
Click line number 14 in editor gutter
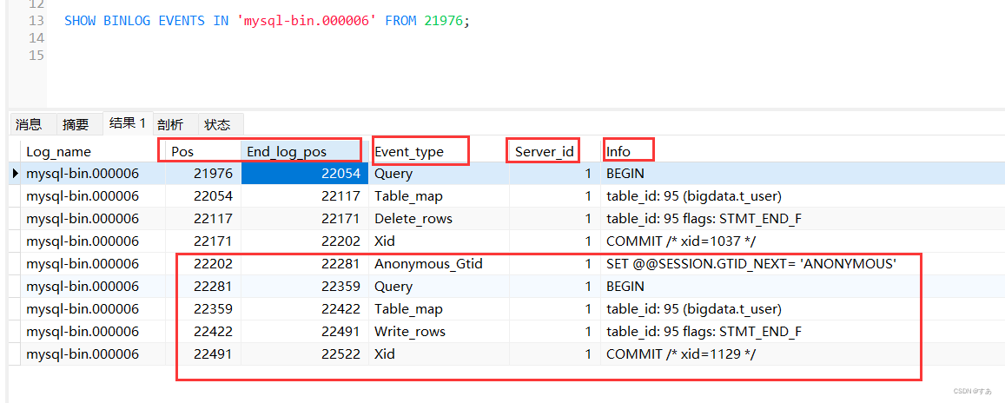point(36,38)
